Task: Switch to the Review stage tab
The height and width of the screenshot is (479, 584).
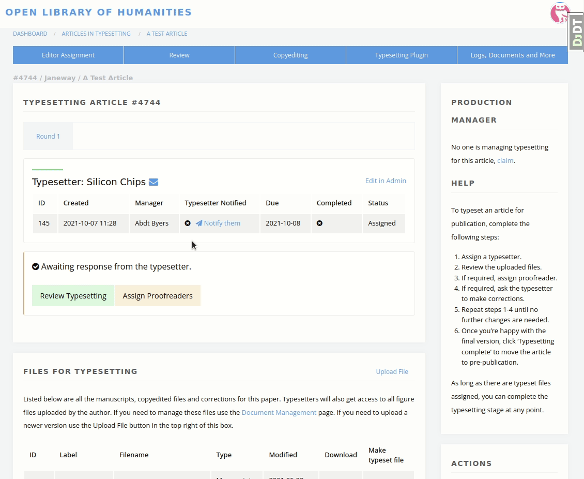Action: tap(179, 55)
